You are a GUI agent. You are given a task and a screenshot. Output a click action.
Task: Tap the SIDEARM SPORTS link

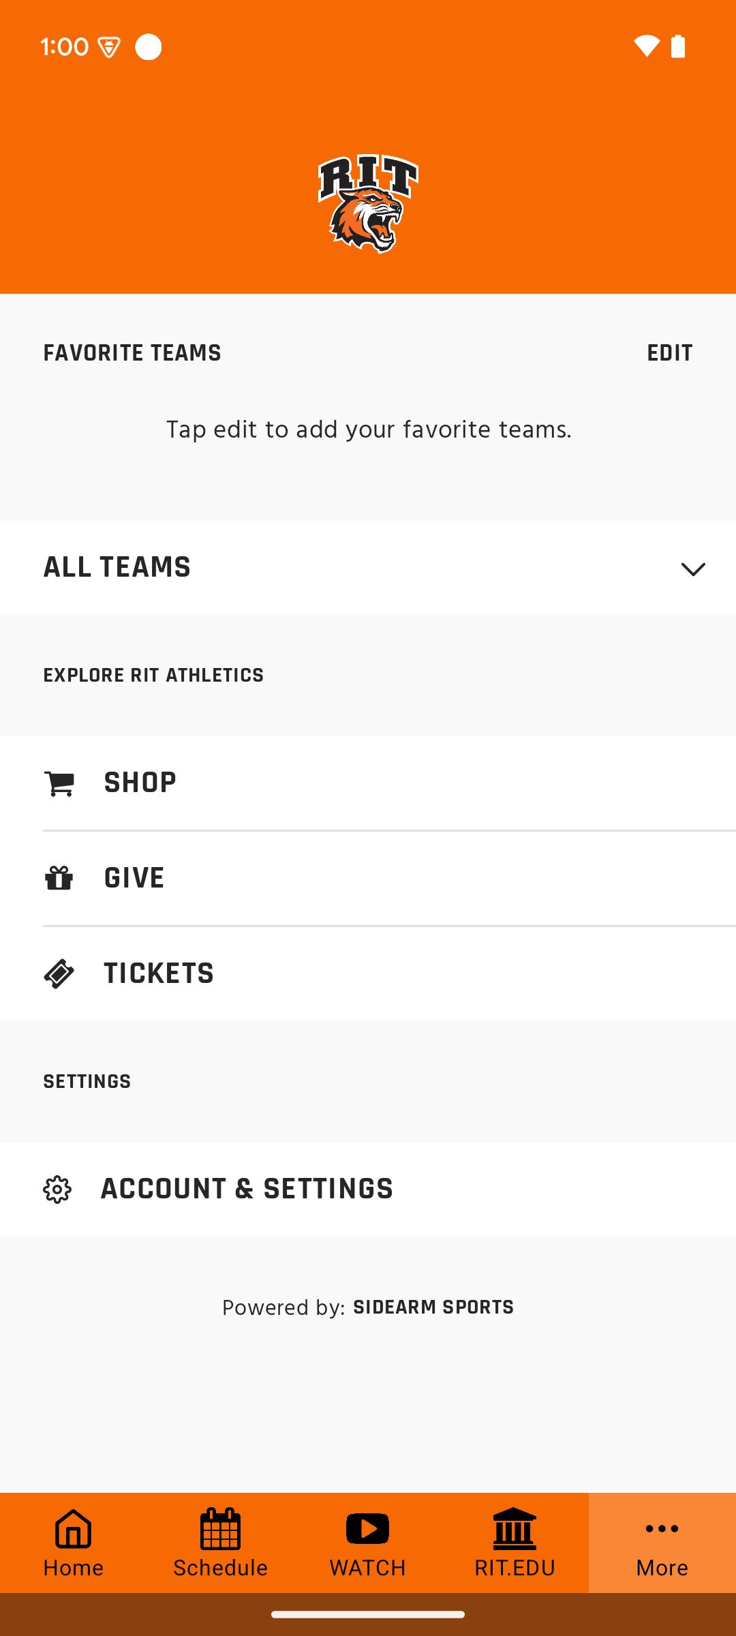[433, 1307]
